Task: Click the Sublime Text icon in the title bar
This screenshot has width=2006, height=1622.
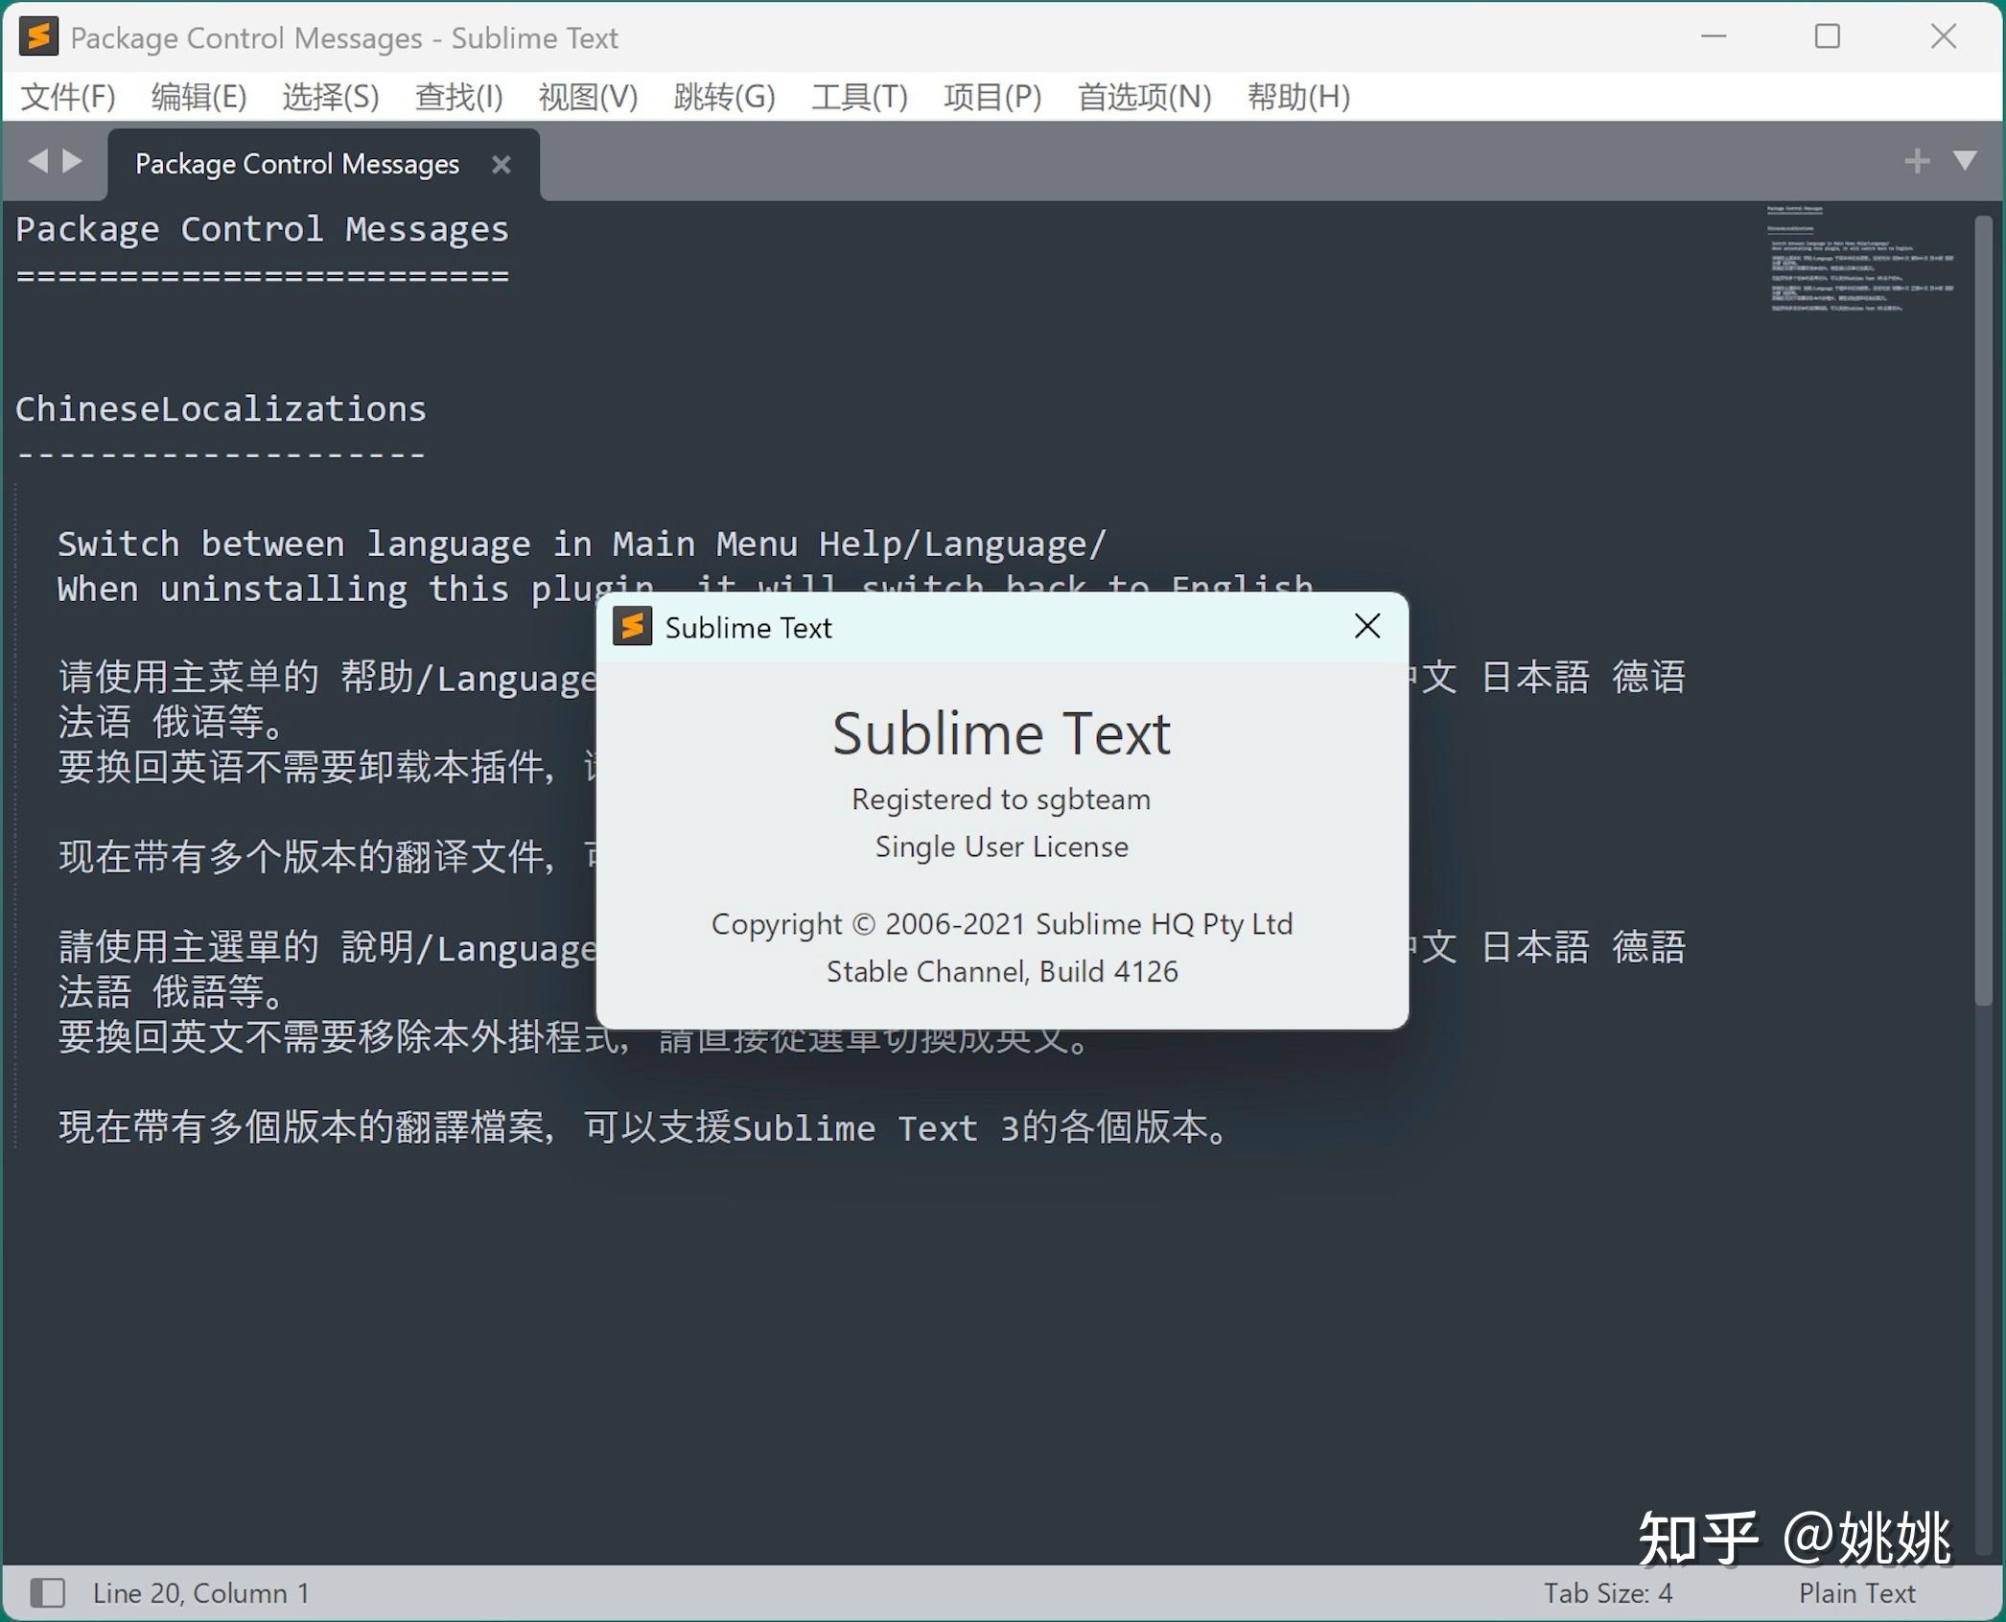Action: [x=38, y=36]
